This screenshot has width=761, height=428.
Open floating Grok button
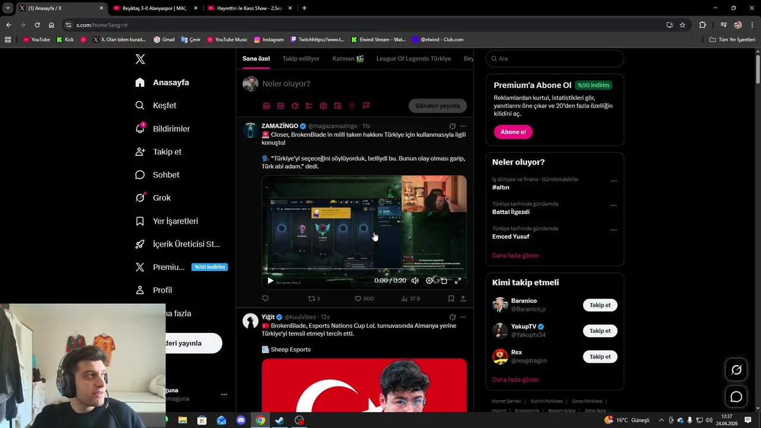736,370
